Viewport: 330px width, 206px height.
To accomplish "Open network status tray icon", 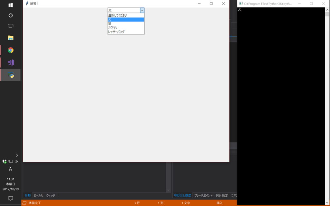I will click(x=11, y=162).
